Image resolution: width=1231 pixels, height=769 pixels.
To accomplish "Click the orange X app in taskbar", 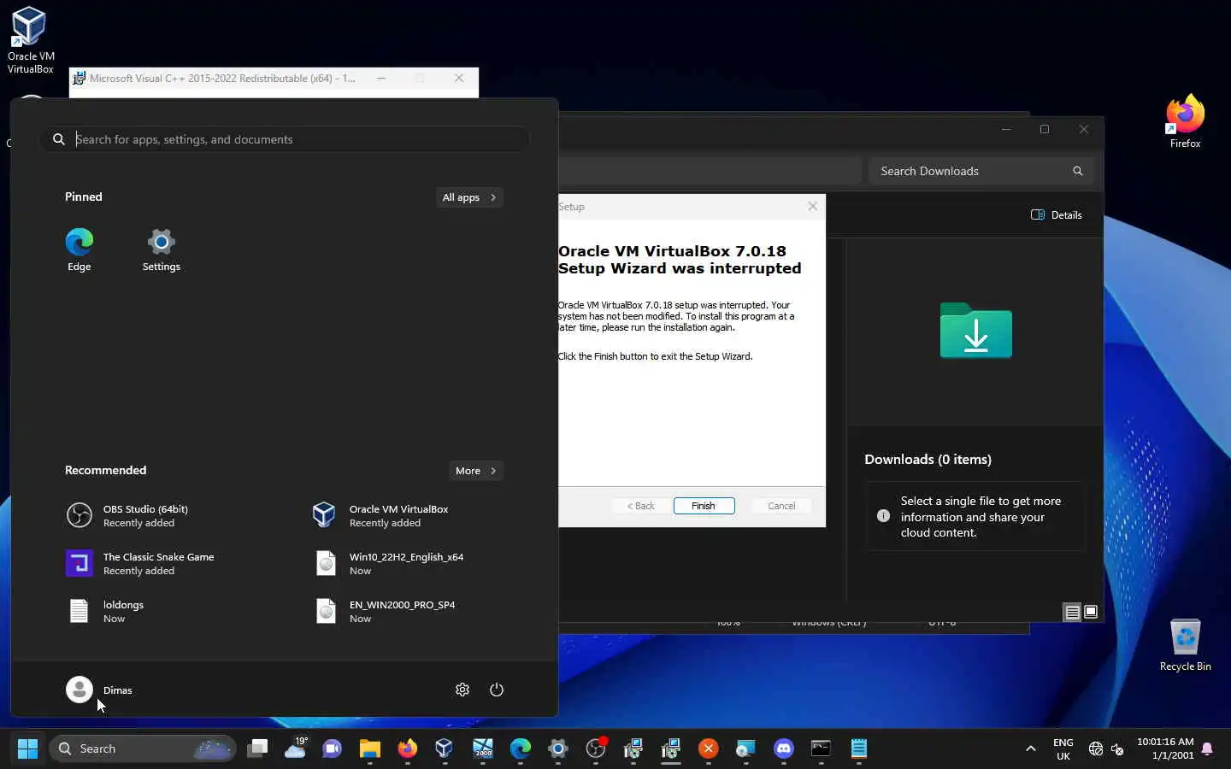I will (x=709, y=748).
